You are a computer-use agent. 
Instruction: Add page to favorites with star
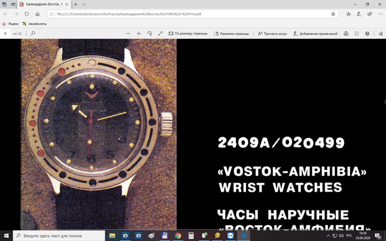pos(333,14)
